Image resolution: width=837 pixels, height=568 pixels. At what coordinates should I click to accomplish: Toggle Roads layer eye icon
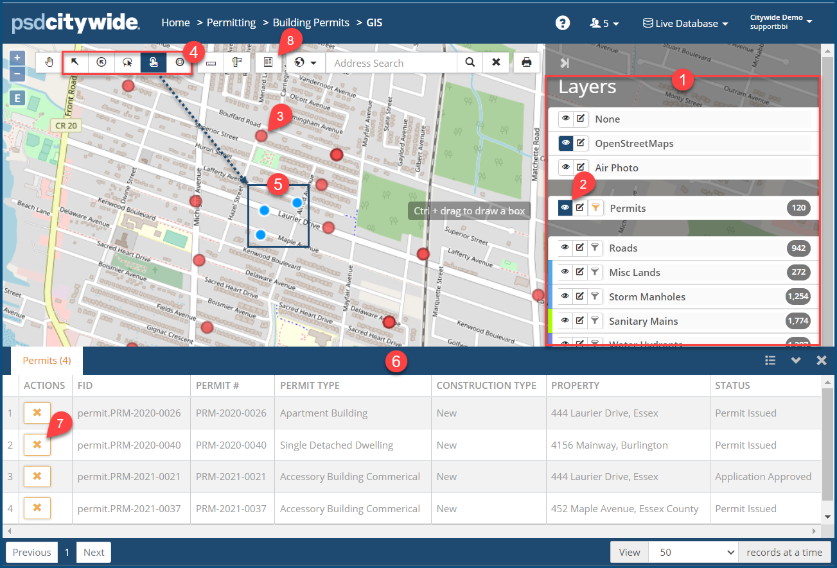coord(565,248)
